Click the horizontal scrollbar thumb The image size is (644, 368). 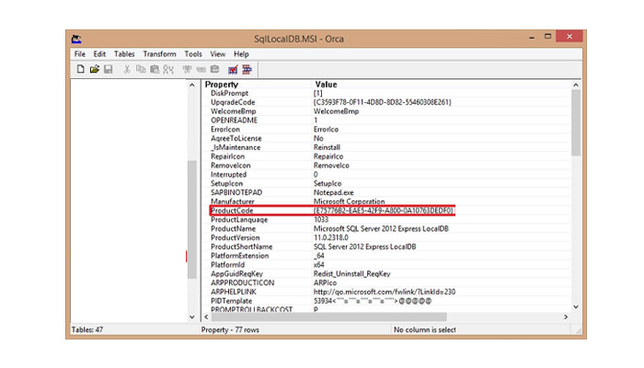pyautogui.click(x=328, y=317)
